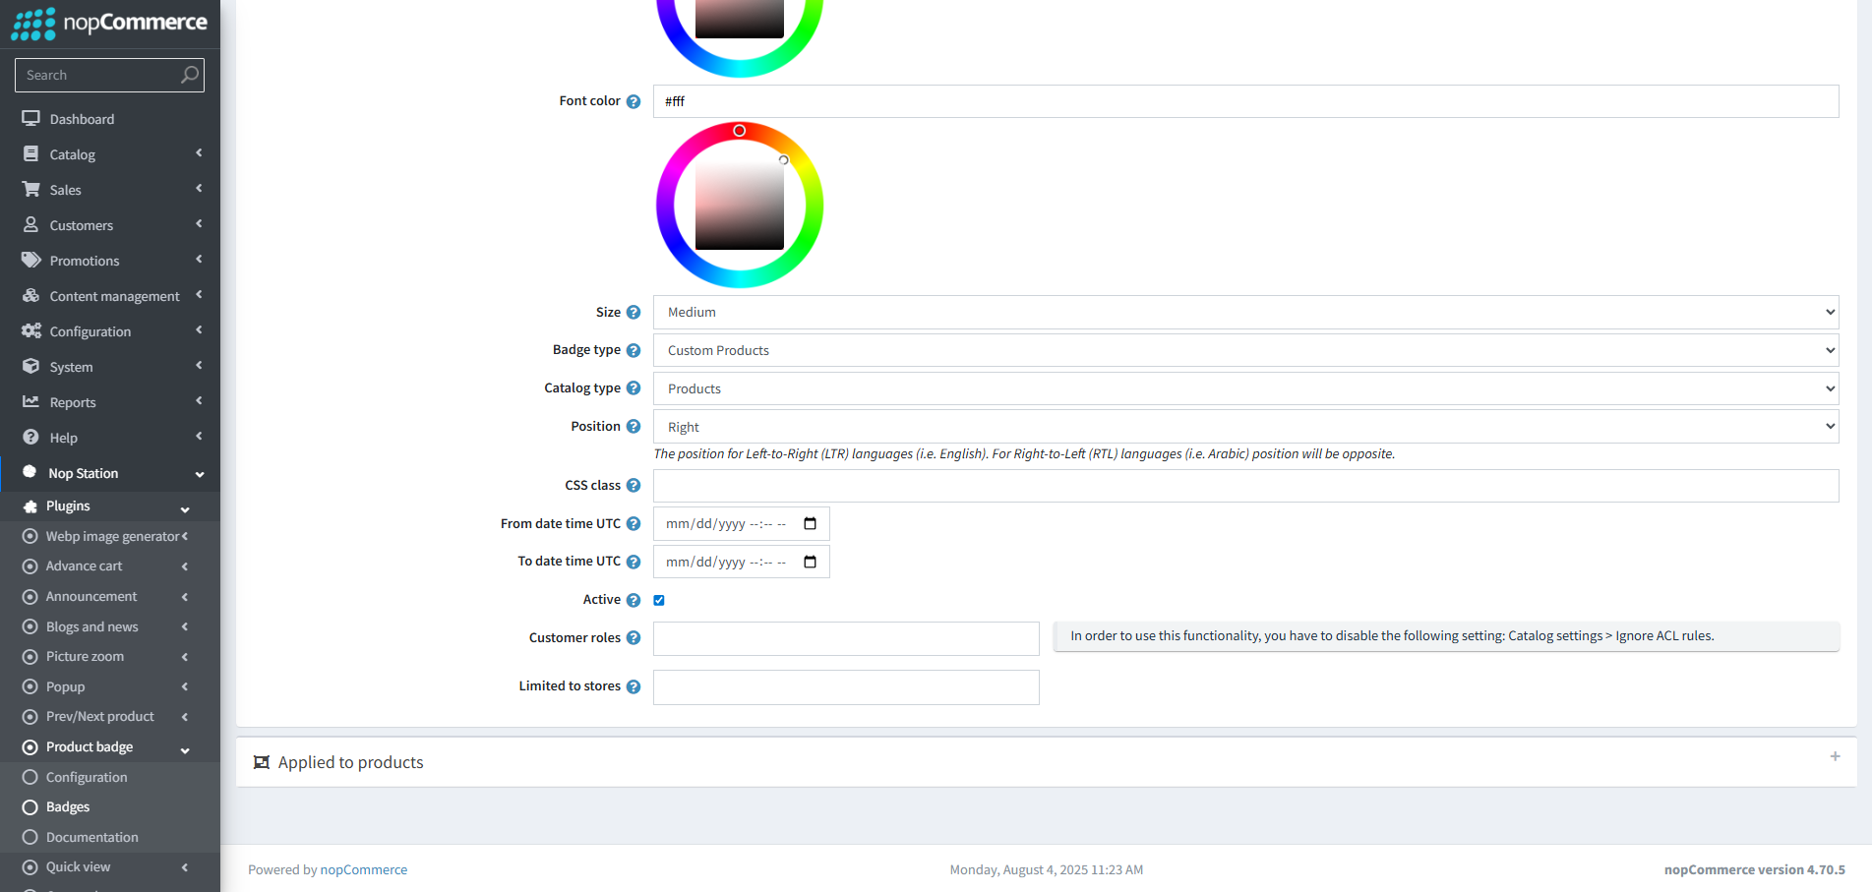Open the Size dropdown

(x=1245, y=312)
